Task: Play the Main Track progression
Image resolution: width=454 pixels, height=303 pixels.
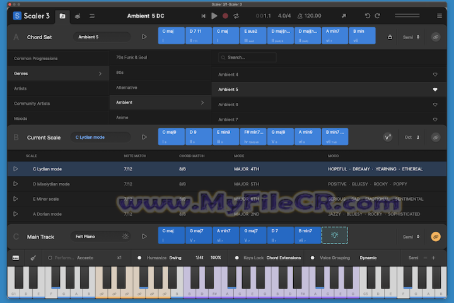Action: point(144,237)
